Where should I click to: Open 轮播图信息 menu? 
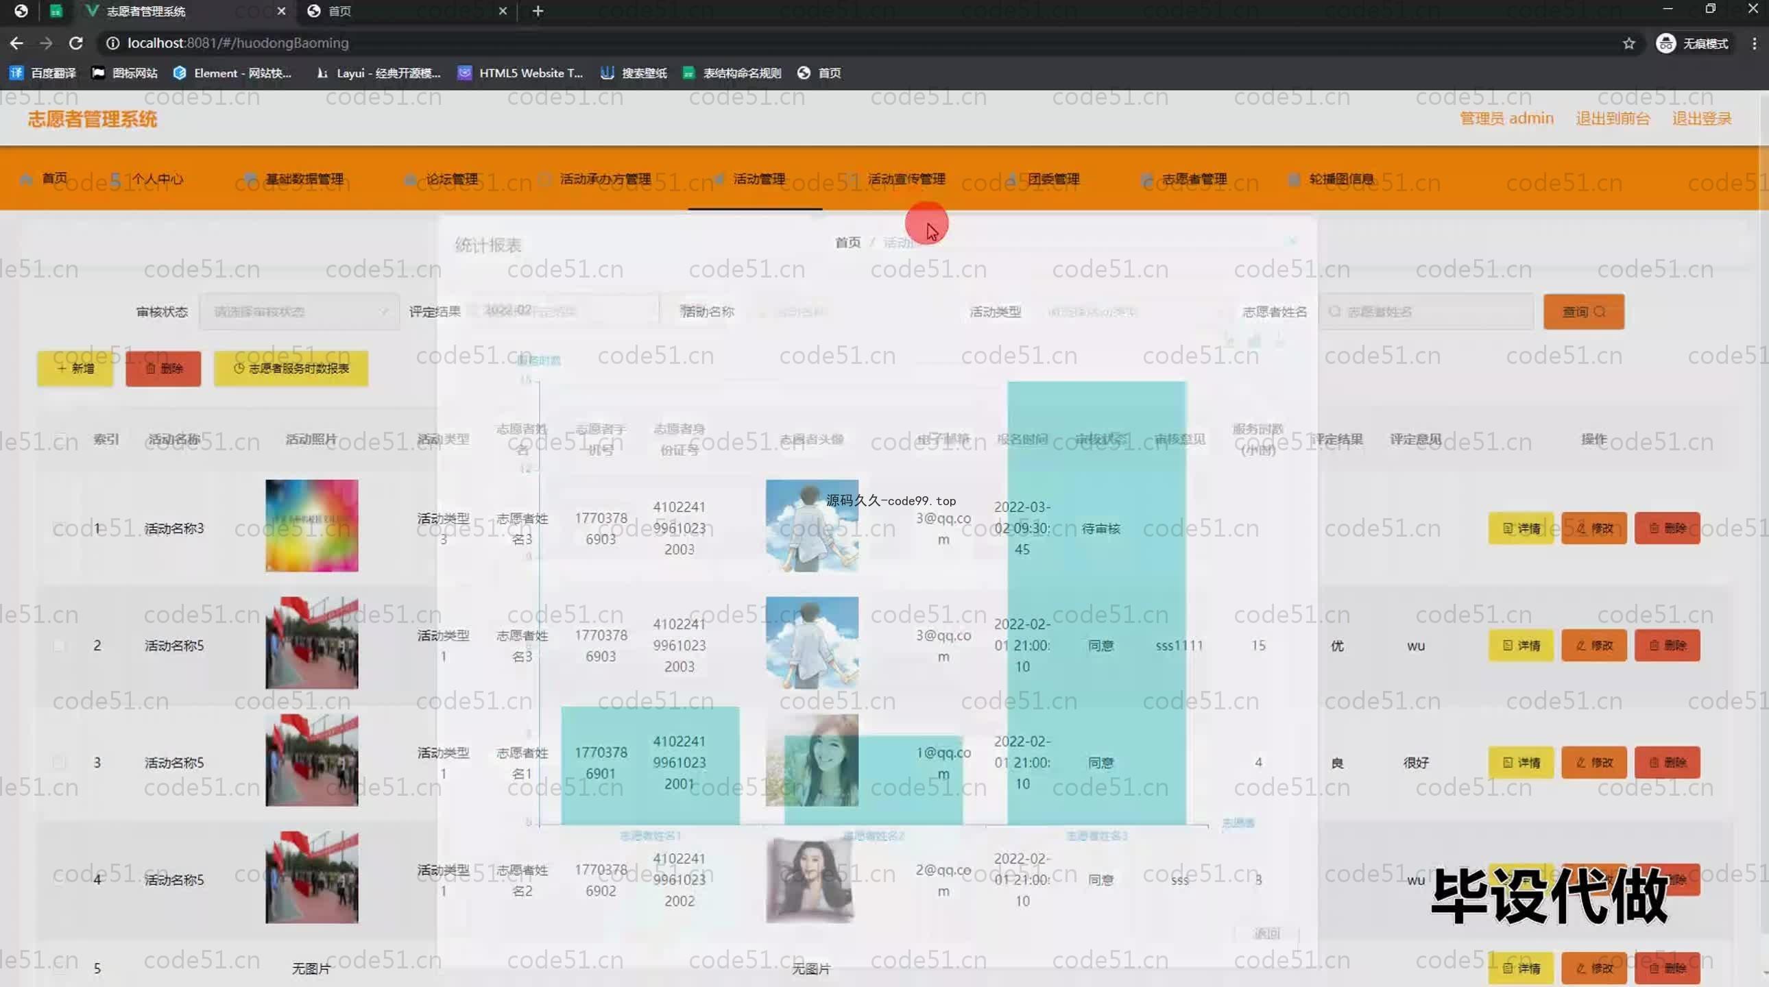[1332, 178]
